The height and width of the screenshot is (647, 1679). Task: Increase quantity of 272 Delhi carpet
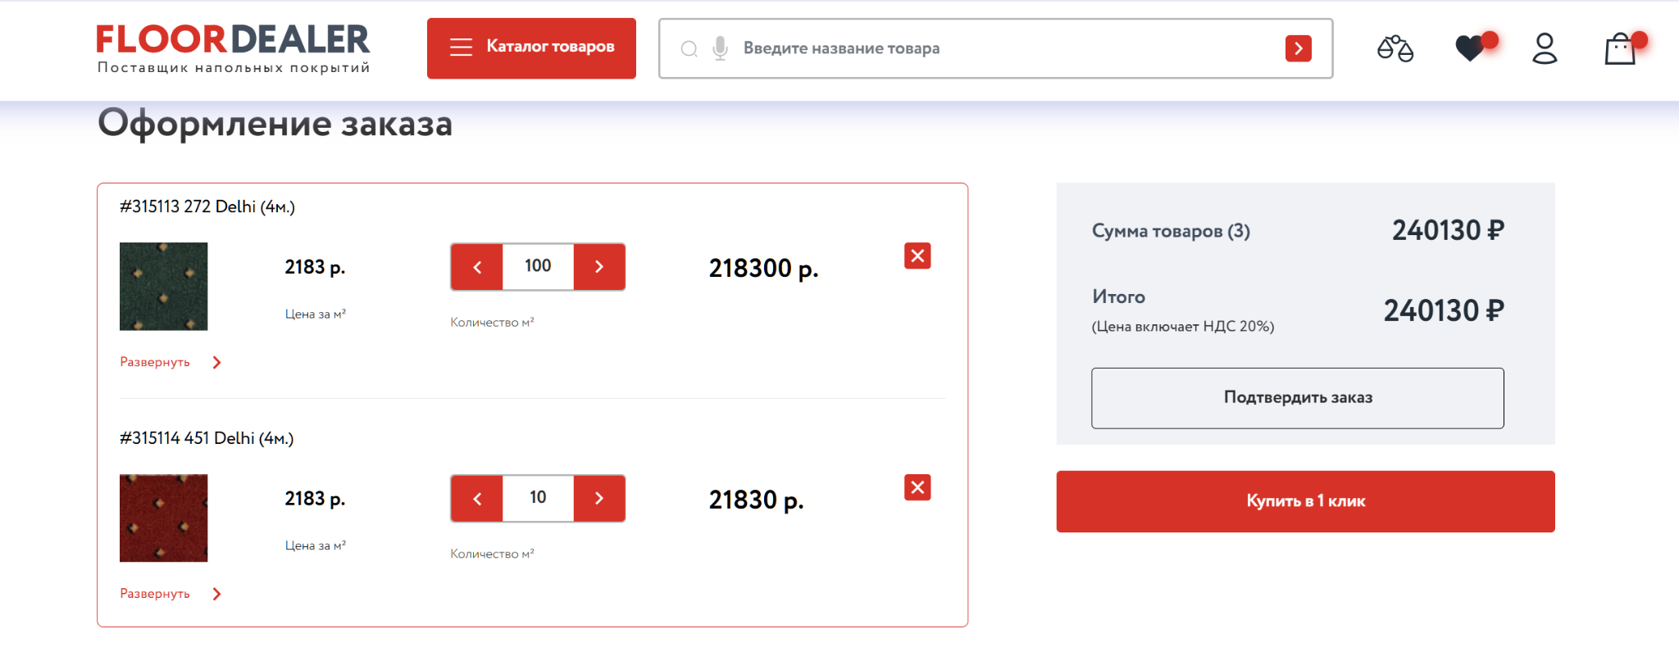pyautogui.click(x=599, y=267)
